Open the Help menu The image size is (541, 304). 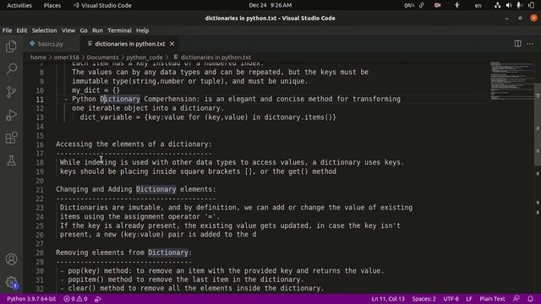[142, 30]
